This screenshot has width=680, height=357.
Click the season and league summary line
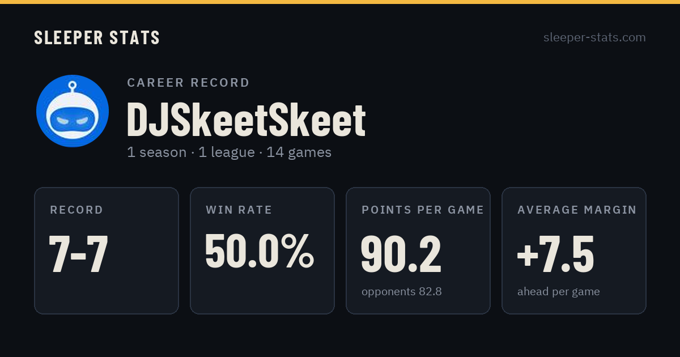pyautogui.click(x=229, y=152)
